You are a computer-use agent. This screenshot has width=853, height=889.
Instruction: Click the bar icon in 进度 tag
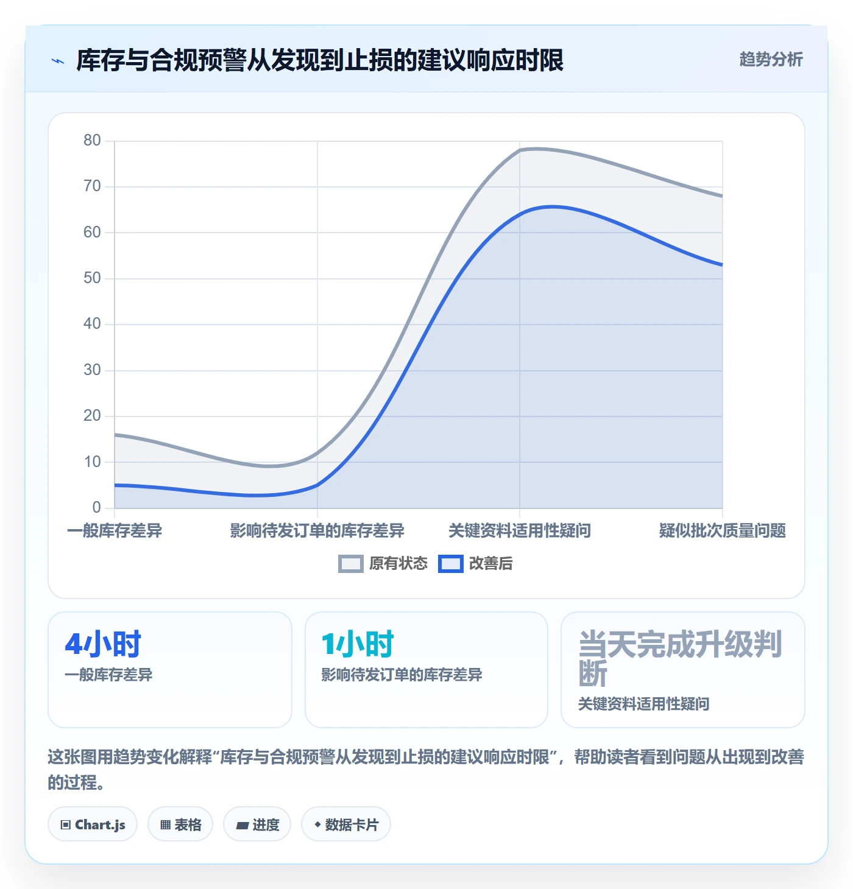[x=242, y=826]
